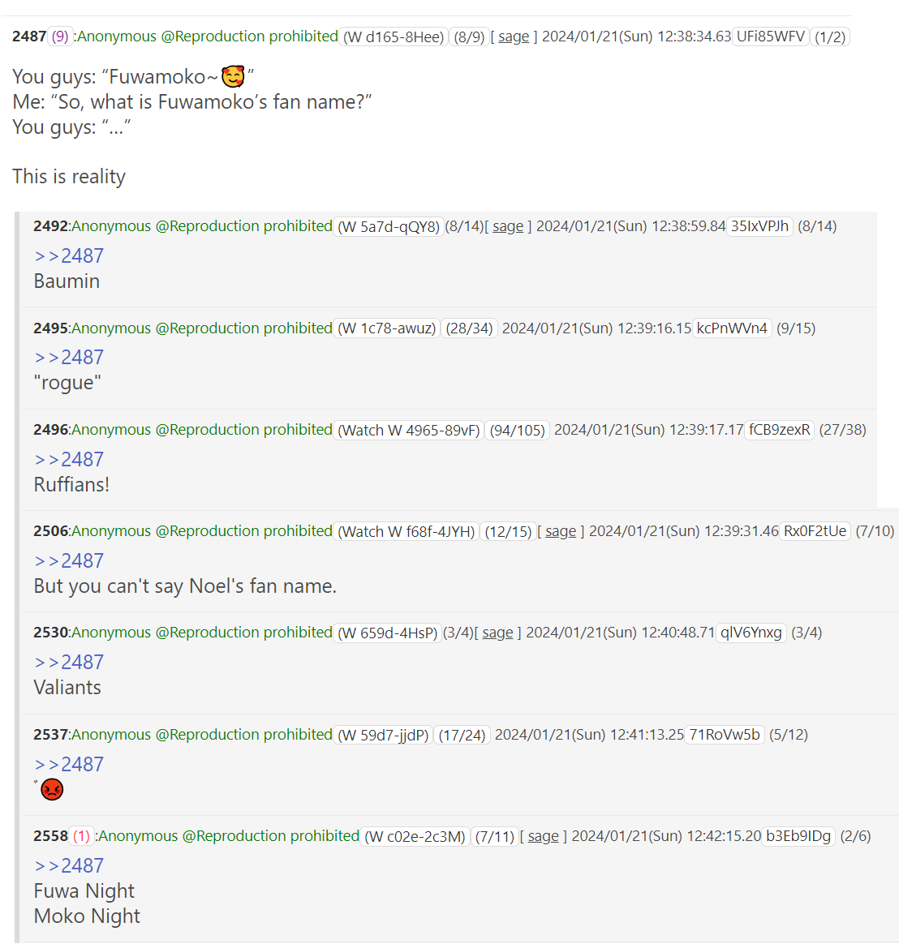This screenshot has width=899, height=944.
Task: Open the (9) reply count on post 2487
Action: 60,36
